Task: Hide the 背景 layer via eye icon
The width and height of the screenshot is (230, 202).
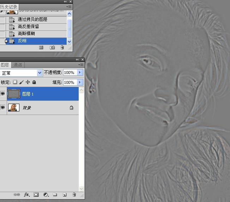Action: point(2,108)
